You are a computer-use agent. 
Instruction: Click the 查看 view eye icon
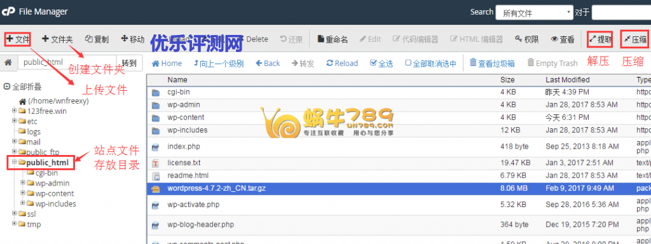(x=563, y=39)
